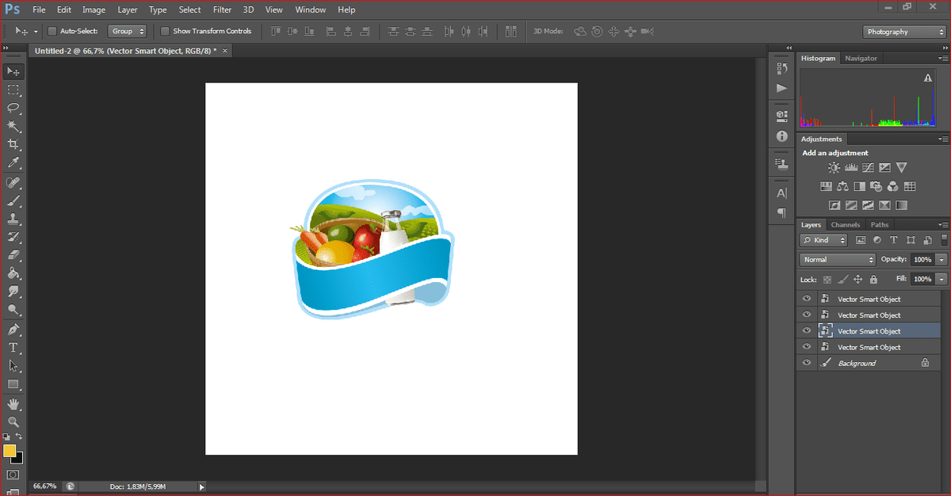Select the Zoom tool
Viewport: 951px width, 496px height.
tap(13, 422)
